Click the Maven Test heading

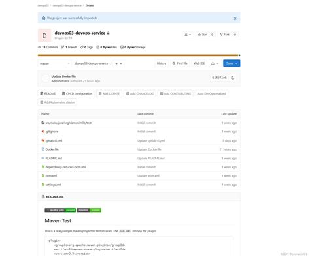pos(58,221)
